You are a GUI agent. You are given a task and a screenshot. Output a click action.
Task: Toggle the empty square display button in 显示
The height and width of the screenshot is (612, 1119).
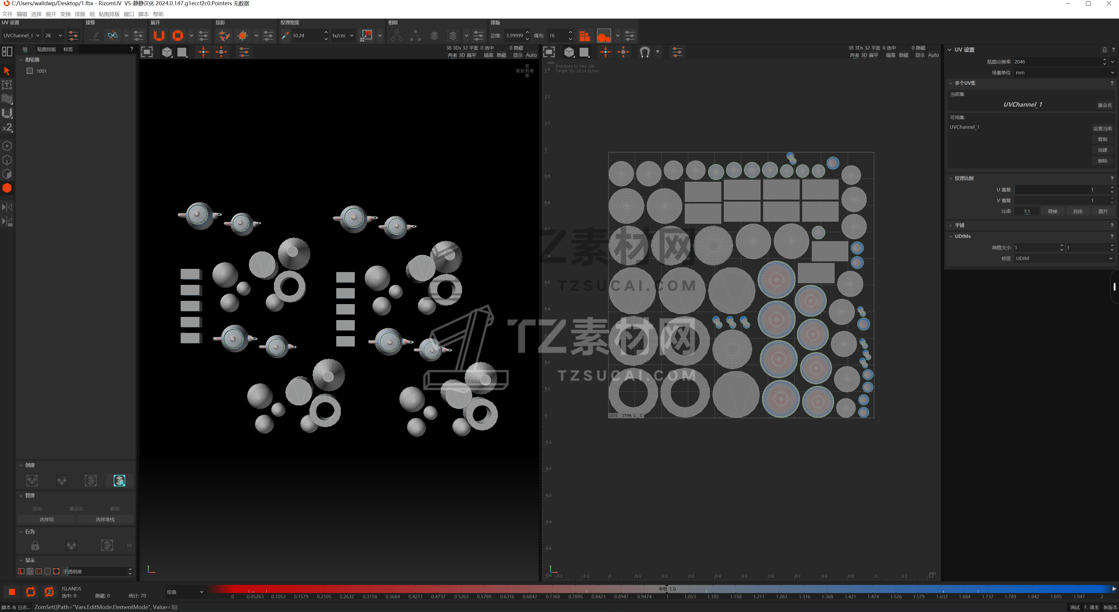(47, 572)
